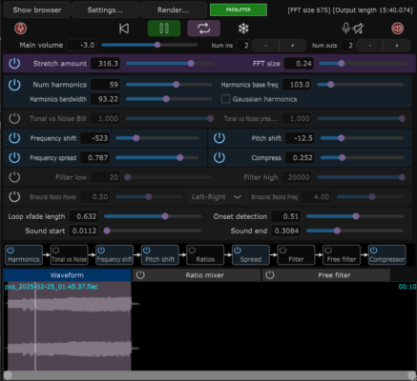Enable Tonal vs Noise BW power button
The height and width of the screenshot is (381, 417).
(x=14, y=118)
